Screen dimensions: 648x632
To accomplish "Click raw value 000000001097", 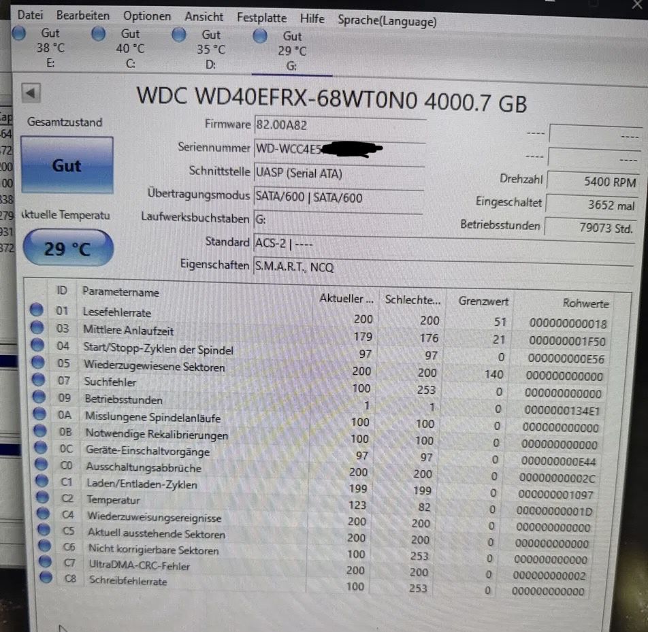I will coord(555,495).
